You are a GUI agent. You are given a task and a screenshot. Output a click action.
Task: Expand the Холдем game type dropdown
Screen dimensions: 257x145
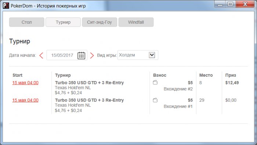(152, 55)
